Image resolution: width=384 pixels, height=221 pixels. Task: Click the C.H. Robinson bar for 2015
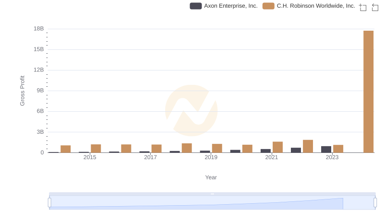(x=96, y=149)
